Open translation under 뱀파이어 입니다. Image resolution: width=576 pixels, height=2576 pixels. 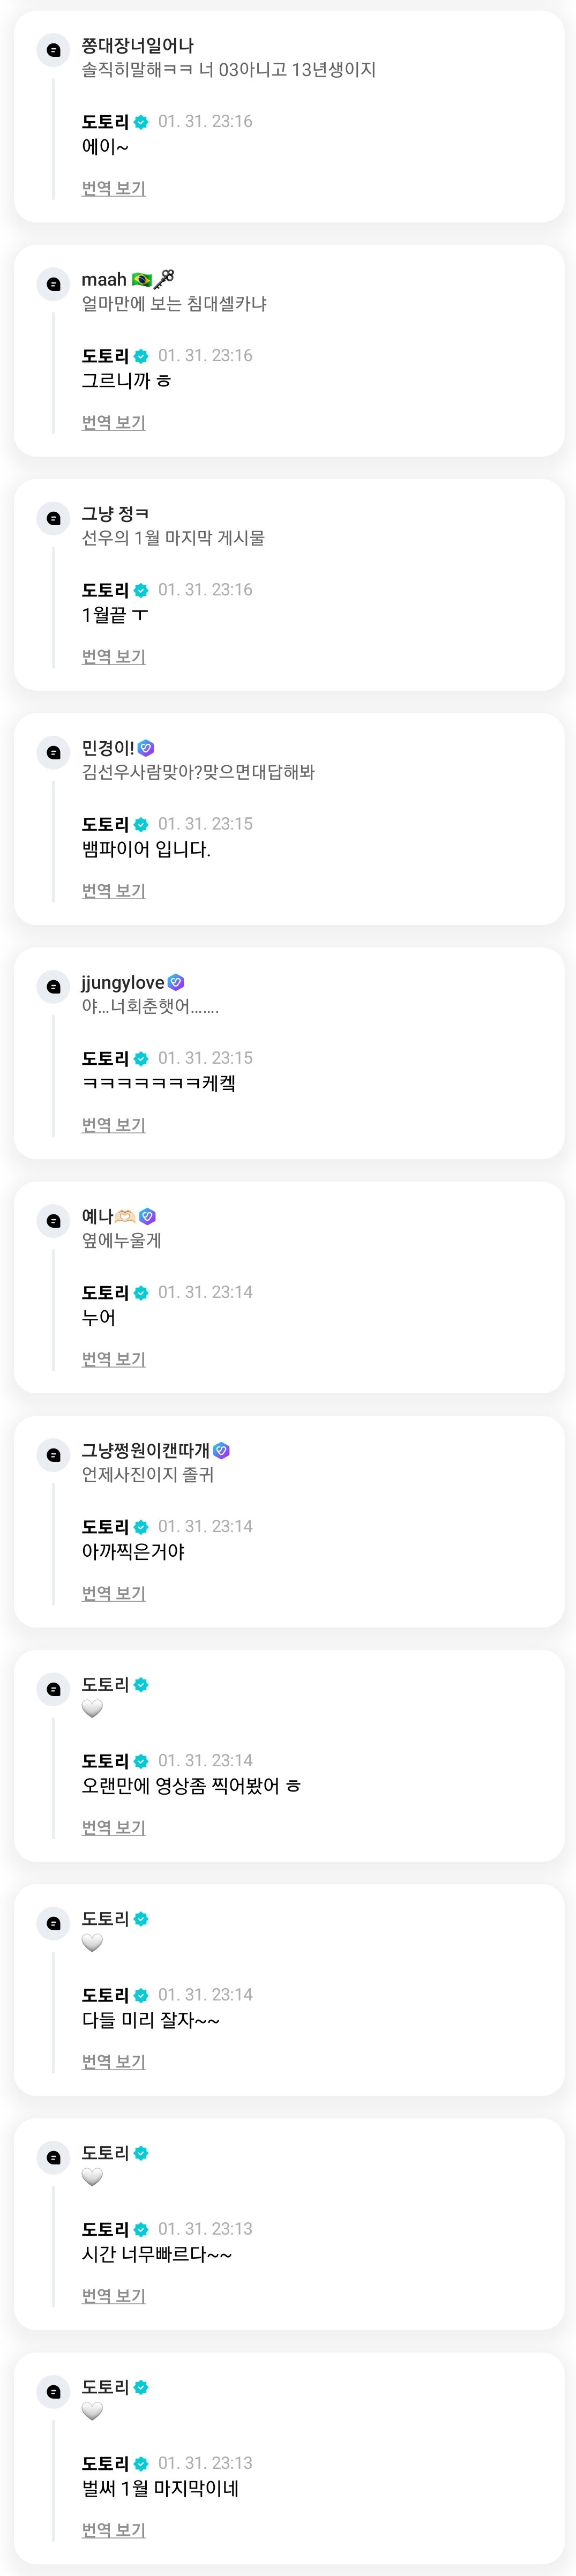(113, 890)
